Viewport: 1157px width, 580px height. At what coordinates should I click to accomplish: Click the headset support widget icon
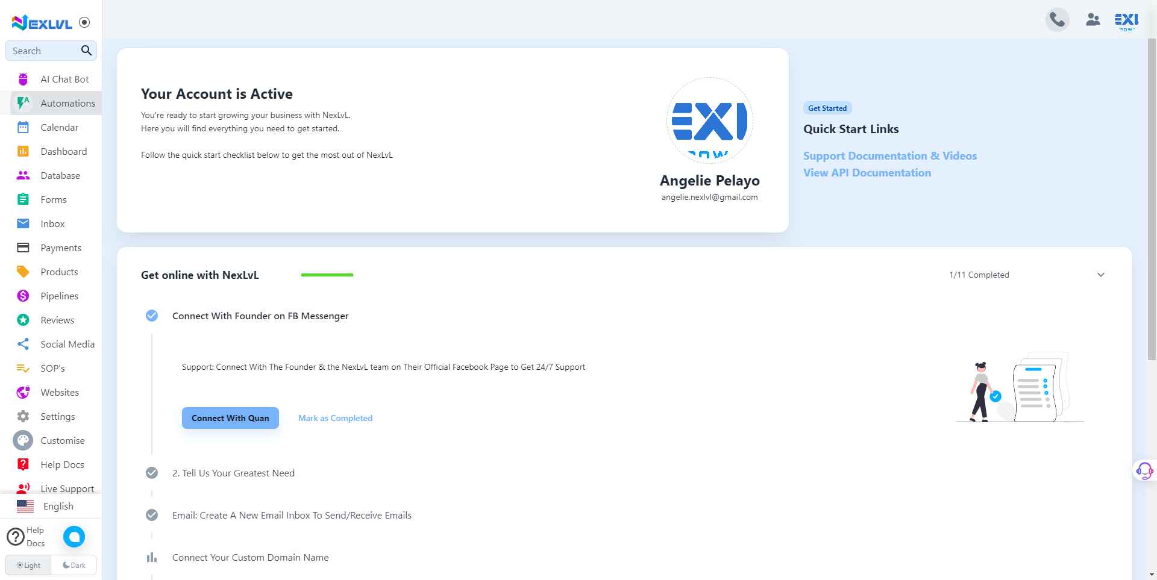click(x=1144, y=470)
